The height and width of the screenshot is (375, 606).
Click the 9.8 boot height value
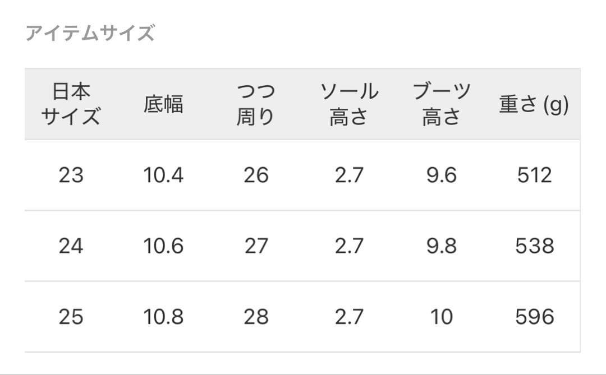pos(442,246)
